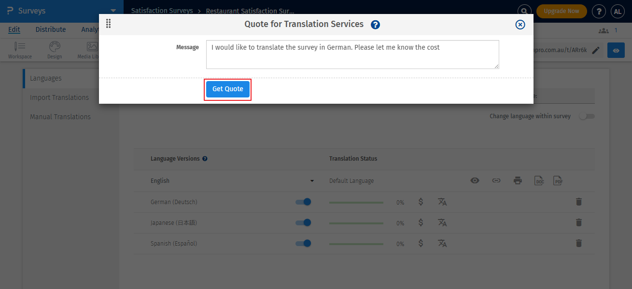
Task: Close the Quote for Translation Services dialog
Action: pos(520,25)
